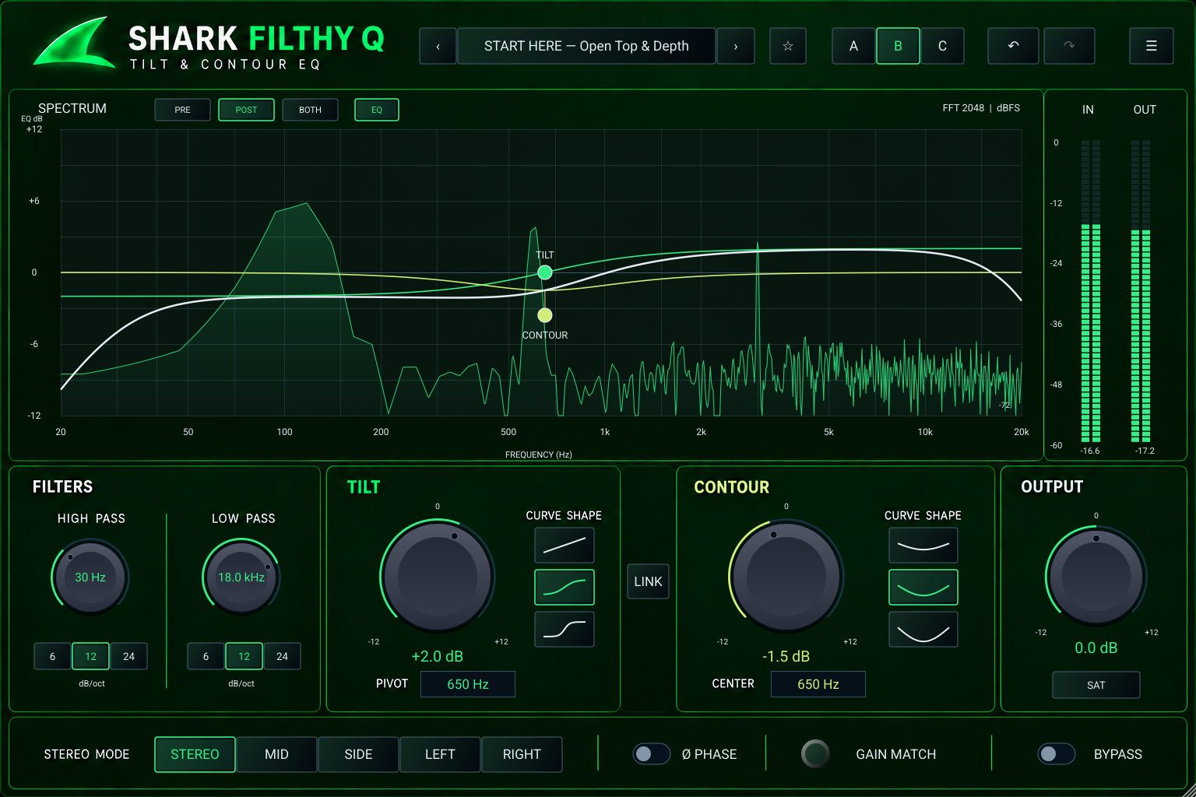Click the TILT node on the graph
This screenshot has height=797, width=1196.
coord(545,272)
